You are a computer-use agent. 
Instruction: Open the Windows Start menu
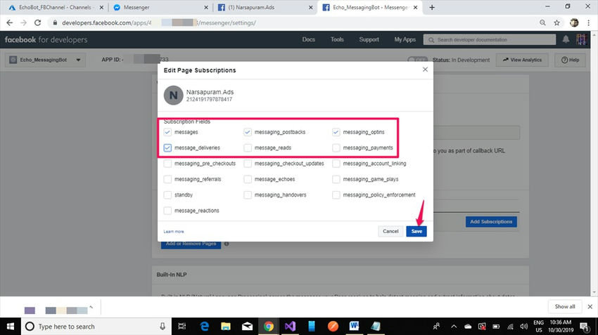[x=11, y=327]
